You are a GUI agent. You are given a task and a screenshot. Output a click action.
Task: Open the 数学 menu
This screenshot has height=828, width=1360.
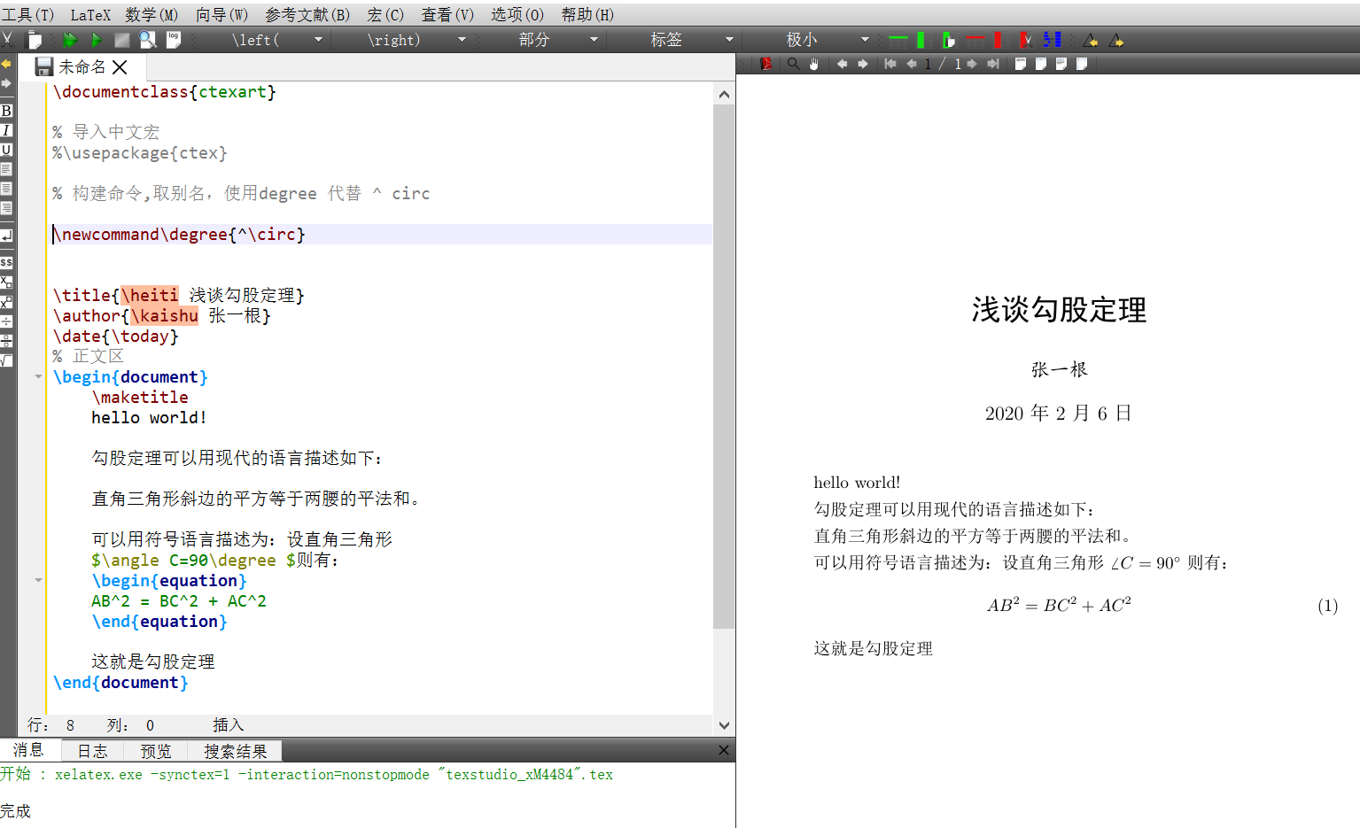tap(149, 14)
